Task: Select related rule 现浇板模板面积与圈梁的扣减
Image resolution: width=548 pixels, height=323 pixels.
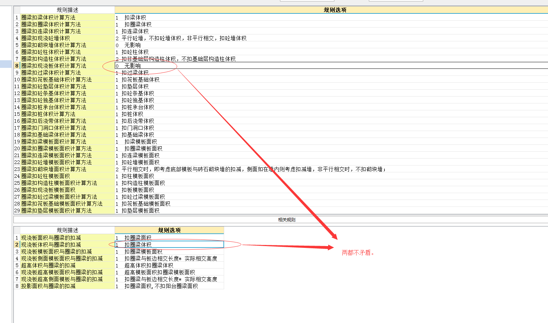Action: [67, 252]
